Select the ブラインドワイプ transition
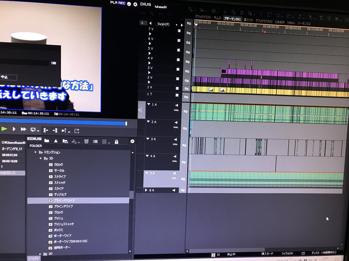 tap(64, 206)
